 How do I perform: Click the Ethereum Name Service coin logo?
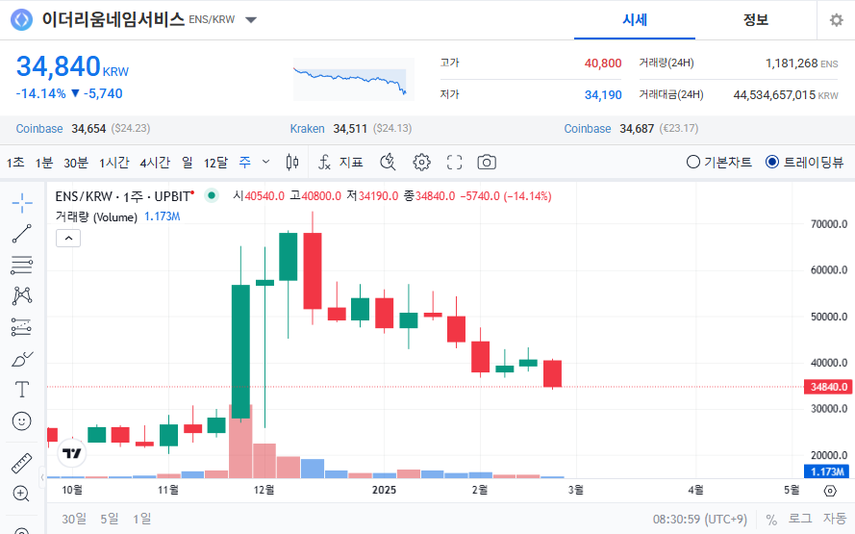pyautogui.click(x=22, y=20)
